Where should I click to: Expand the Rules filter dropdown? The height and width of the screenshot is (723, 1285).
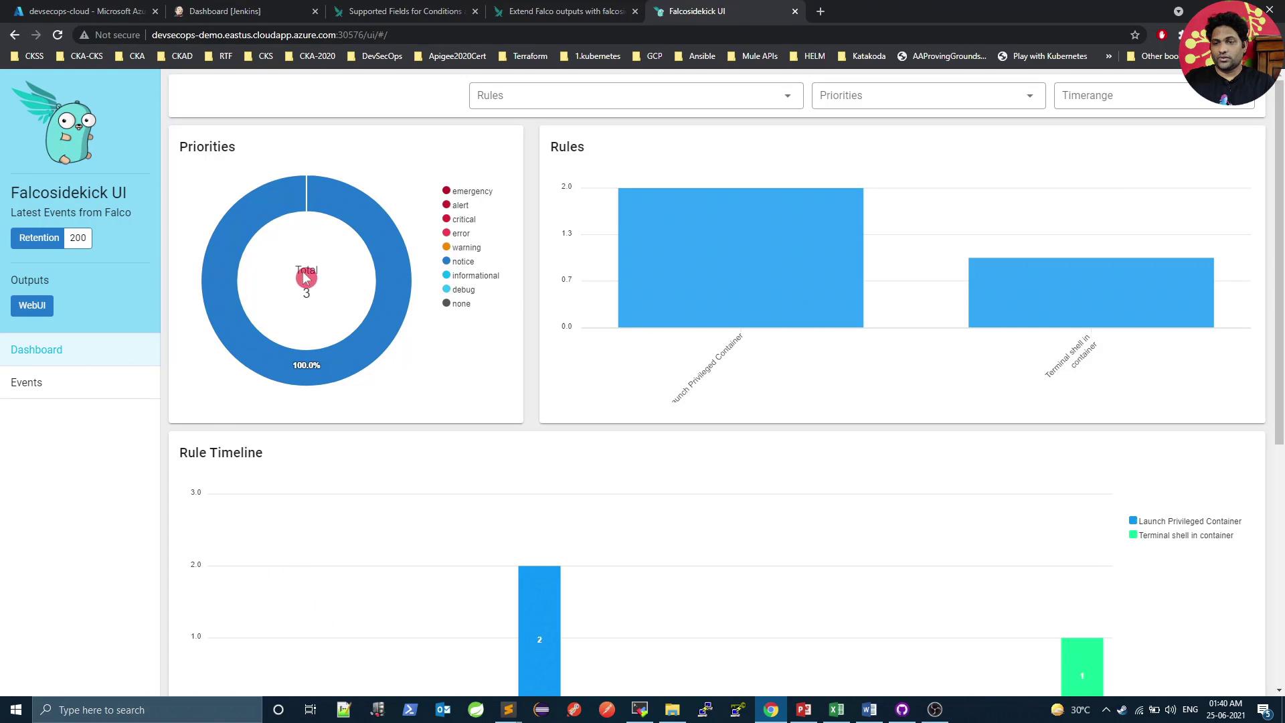pyautogui.click(x=635, y=96)
